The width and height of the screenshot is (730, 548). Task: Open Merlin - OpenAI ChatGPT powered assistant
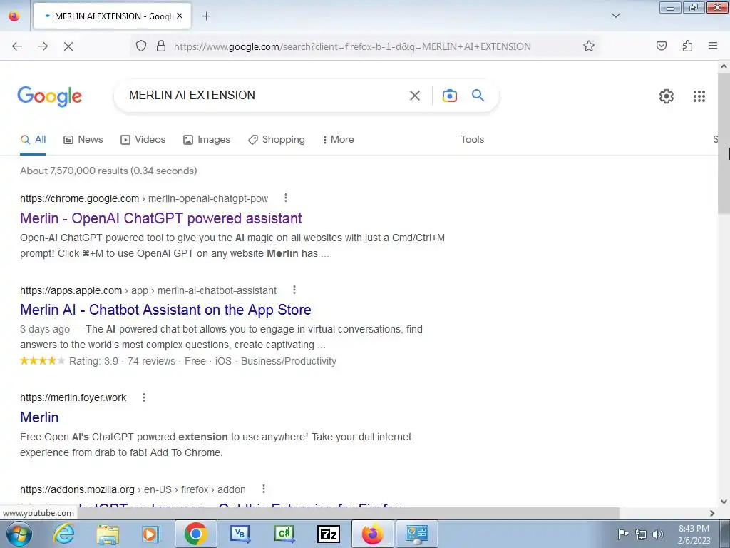tap(161, 218)
